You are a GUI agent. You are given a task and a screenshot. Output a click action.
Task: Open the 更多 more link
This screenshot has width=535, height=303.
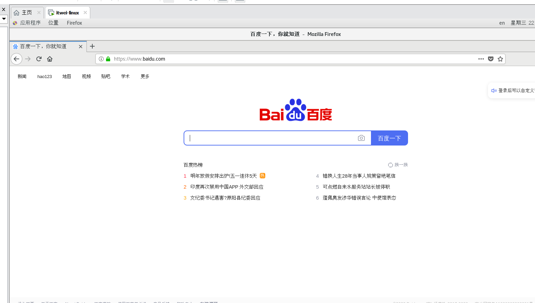[145, 76]
